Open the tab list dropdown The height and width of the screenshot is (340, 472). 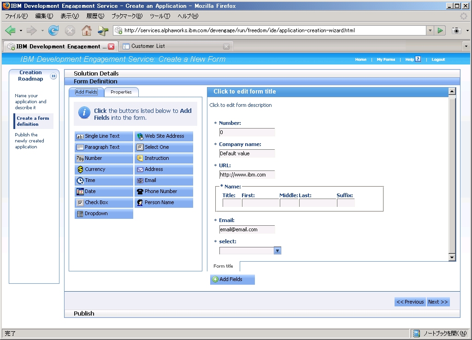[x=466, y=47]
